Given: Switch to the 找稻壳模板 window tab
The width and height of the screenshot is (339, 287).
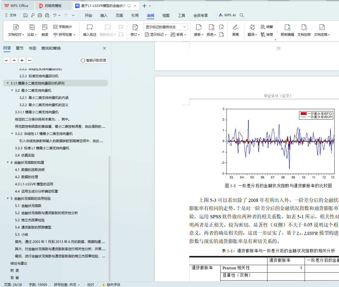Looking at the screenshot, I should (54, 6).
